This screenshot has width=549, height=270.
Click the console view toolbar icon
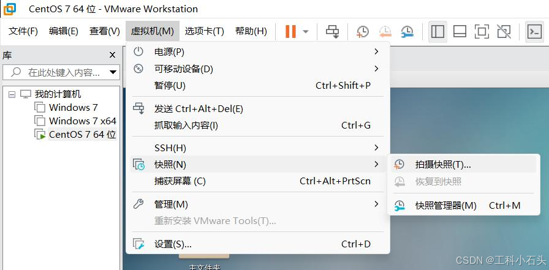coord(535,31)
